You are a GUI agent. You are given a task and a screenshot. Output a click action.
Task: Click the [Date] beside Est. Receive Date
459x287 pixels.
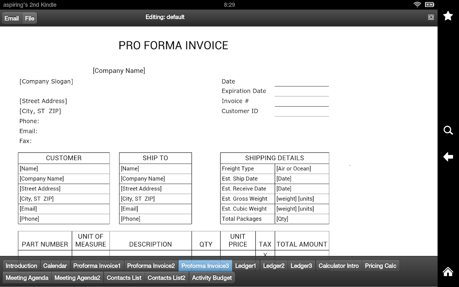(x=302, y=189)
